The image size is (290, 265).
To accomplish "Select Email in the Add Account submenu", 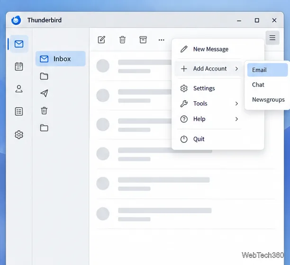I will 267,70.
